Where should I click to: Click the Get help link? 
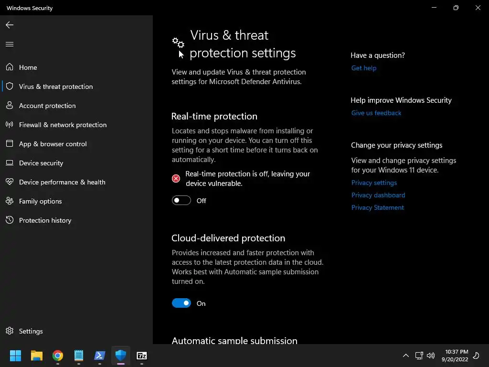pos(364,68)
